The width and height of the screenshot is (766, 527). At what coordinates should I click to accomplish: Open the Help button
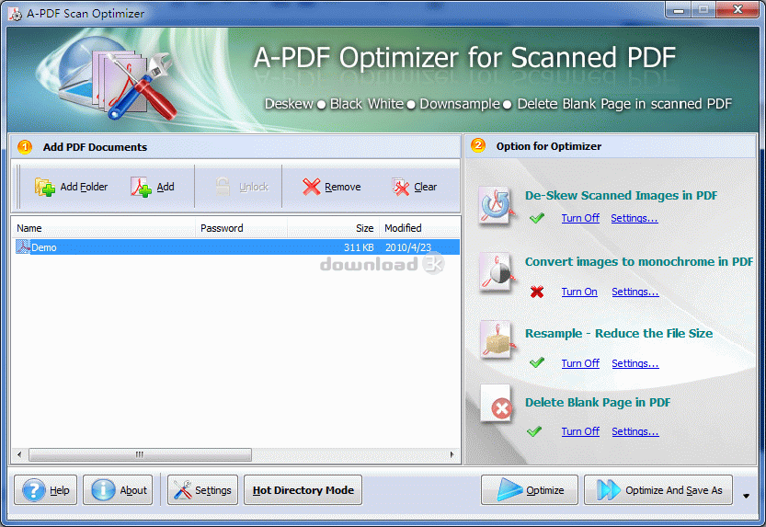click(45, 490)
